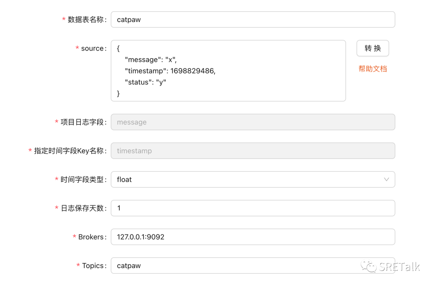The image size is (434, 285).
Task: Click the Topics label text
Action: click(x=93, y=266)
